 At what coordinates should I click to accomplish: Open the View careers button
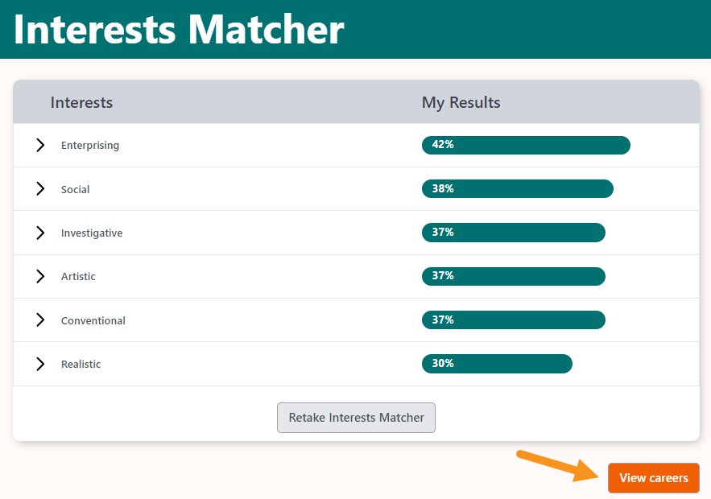653,478
